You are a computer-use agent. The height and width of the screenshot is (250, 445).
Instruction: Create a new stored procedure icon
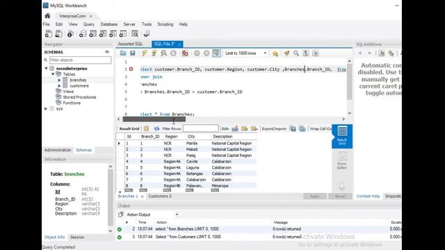coord(113,34)
